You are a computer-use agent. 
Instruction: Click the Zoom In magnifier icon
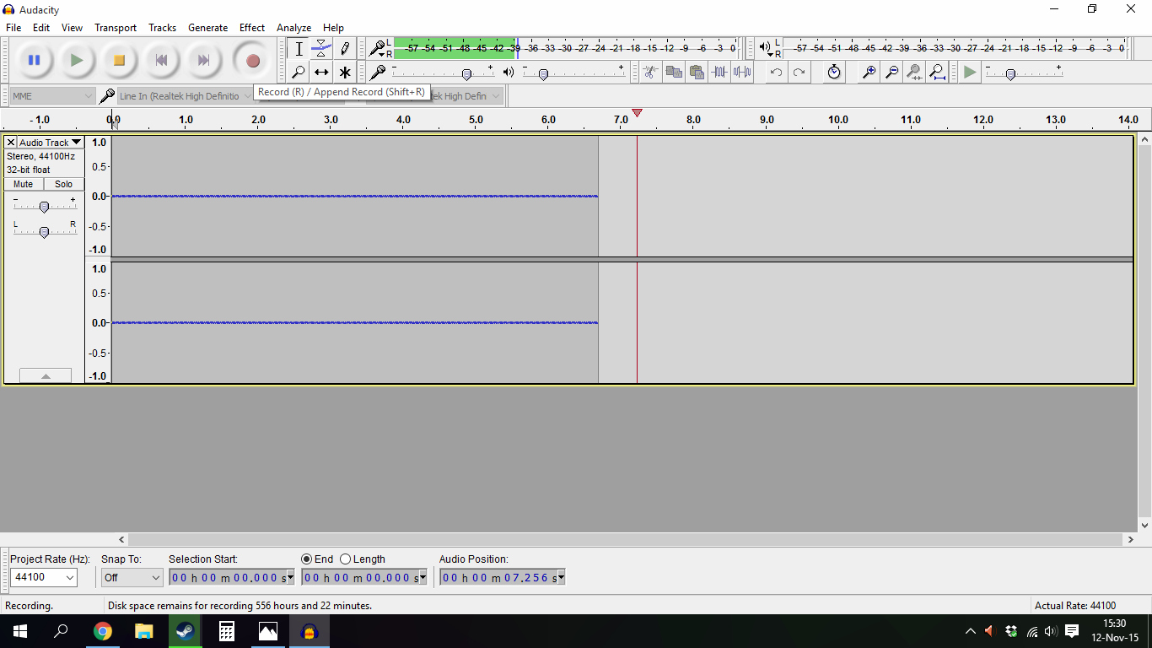coord(868,73)
